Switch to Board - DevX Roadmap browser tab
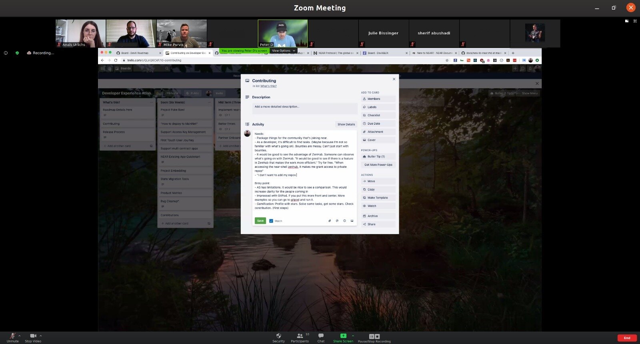The image size is (640, 344). point(138,53)
